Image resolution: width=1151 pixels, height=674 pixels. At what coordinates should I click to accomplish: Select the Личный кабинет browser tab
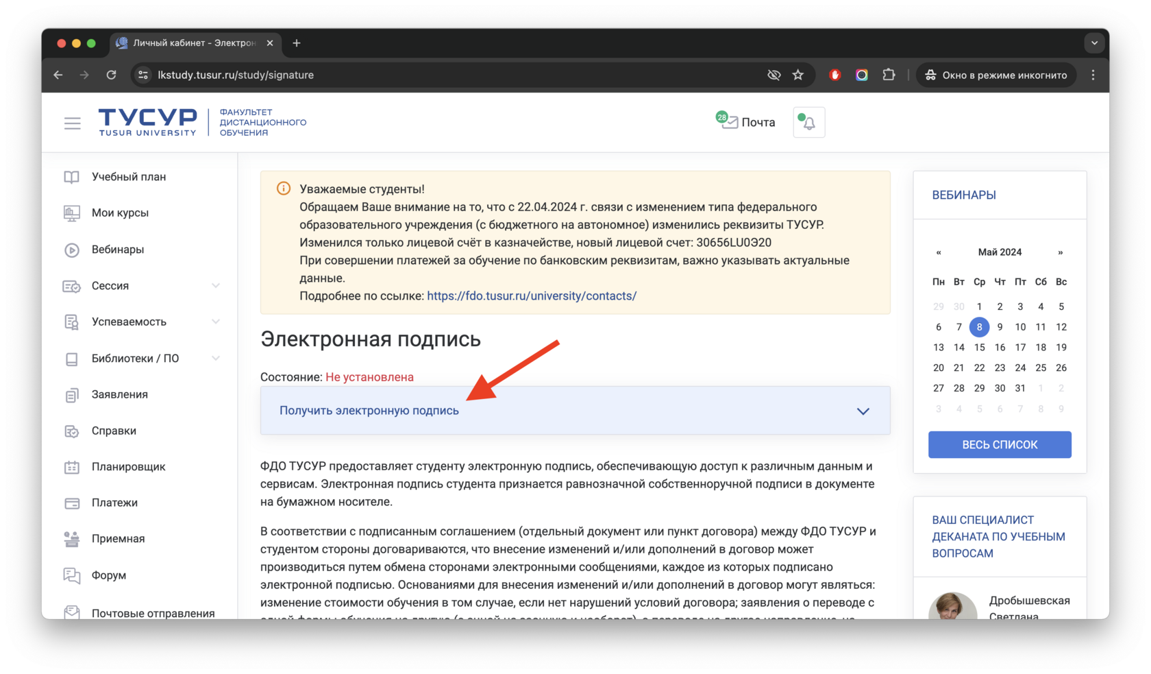[194, 43]
